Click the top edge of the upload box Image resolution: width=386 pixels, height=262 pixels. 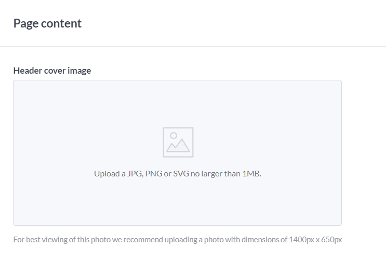(177, 80)
